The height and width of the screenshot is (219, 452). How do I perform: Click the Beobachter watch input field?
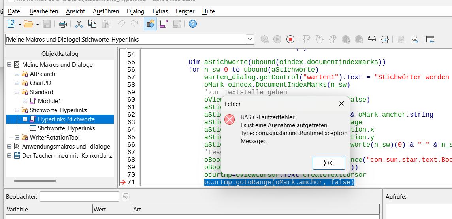point(79,196)
